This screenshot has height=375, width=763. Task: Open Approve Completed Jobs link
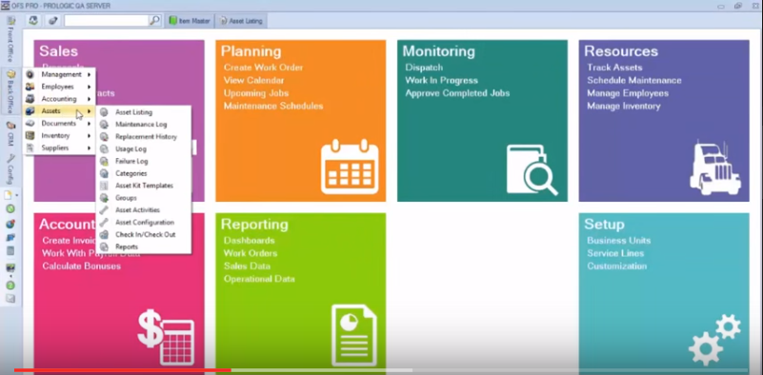[x=457, y=93]
